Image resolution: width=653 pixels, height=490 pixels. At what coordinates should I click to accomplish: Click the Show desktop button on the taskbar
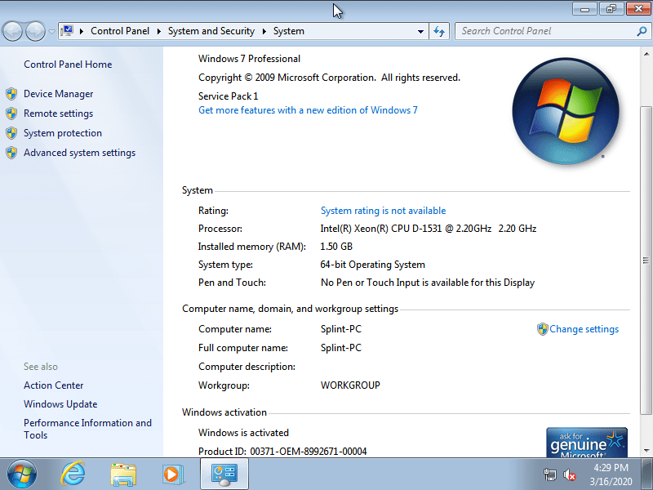tap(648, 474)
